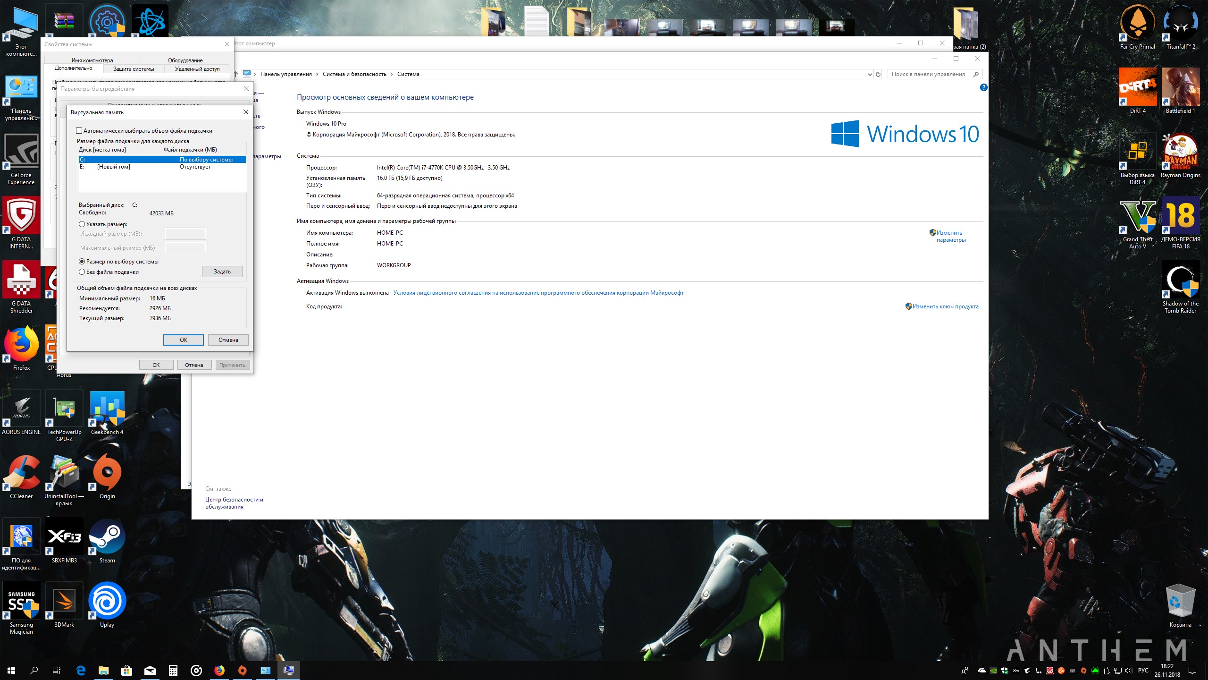This screenshot has width=1208, height=680.
Task: Select the 'Дополнительно' tab
Action: click(x=74, y=68)
